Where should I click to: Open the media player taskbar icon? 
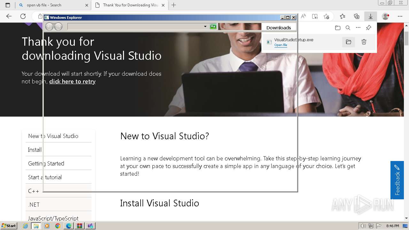[47, 226]
